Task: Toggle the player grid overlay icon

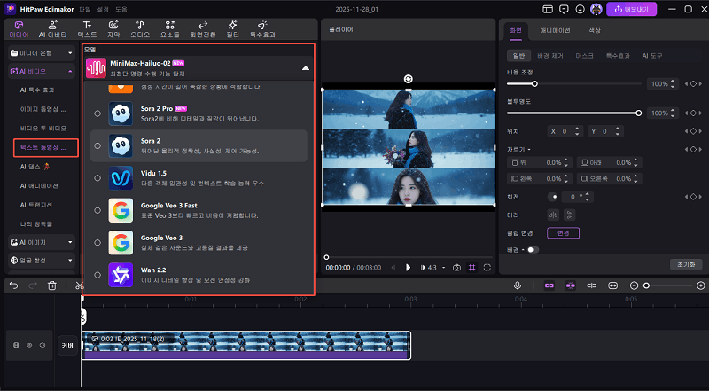Action: click(471, 268)
